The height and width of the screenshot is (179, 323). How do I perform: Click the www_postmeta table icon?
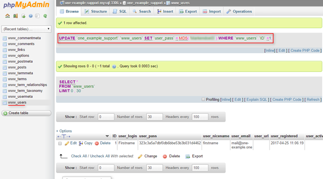click(x=5, y=61)
